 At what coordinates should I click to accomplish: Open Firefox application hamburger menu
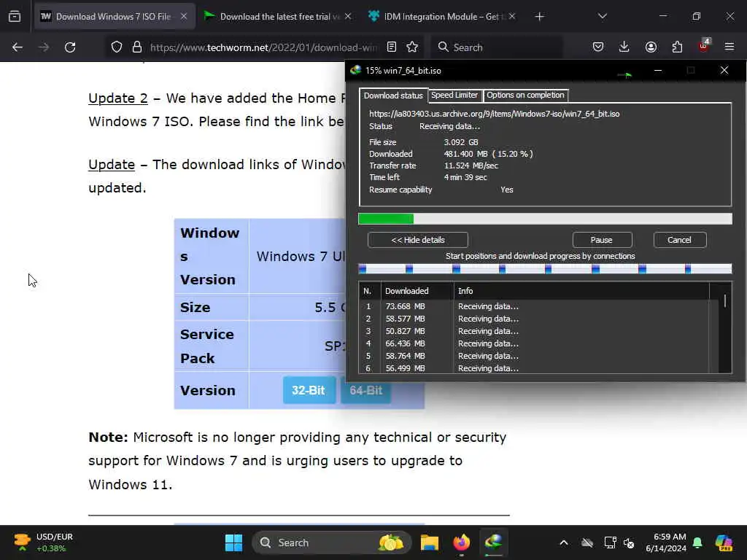click(729, 47)
